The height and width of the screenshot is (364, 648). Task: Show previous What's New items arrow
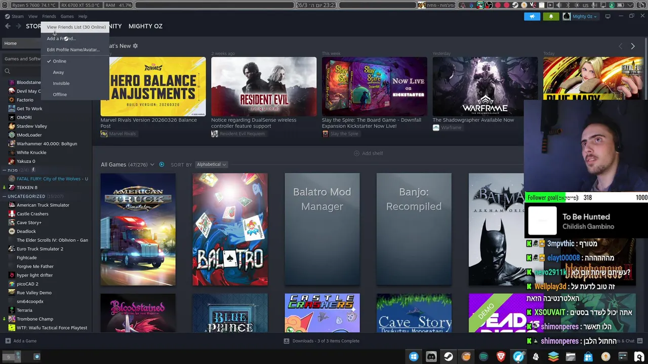coord(621,46)
